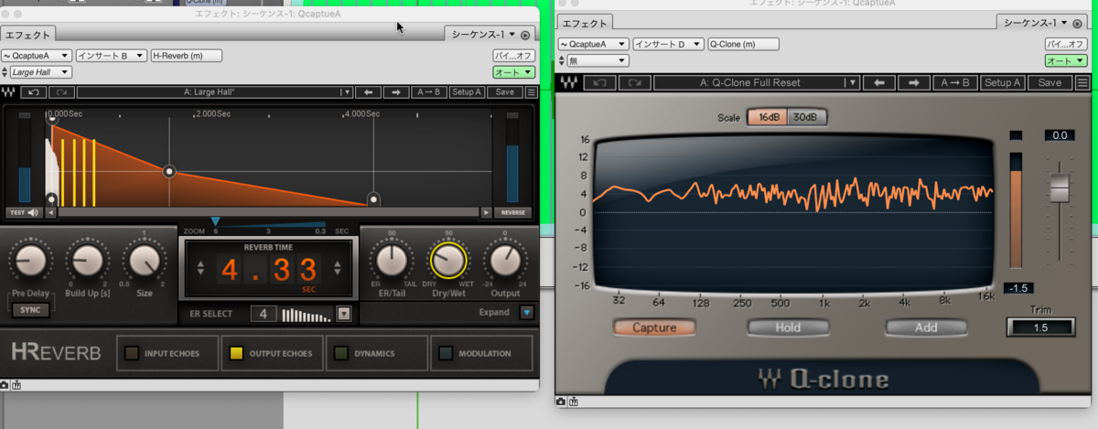Click the Waves logo in the Q-Clone toolbar

pyautogui.click(x=569, y=82)
